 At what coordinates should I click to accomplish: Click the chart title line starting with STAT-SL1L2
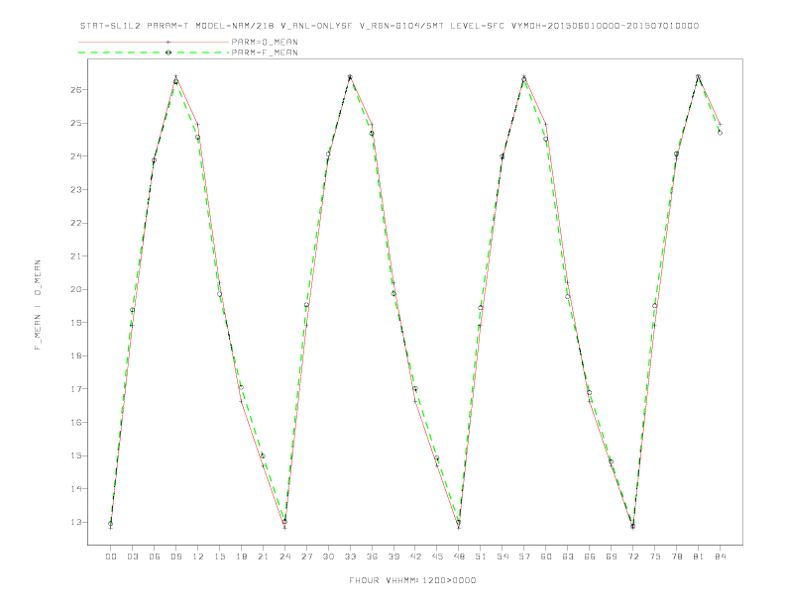coord(390,26)
